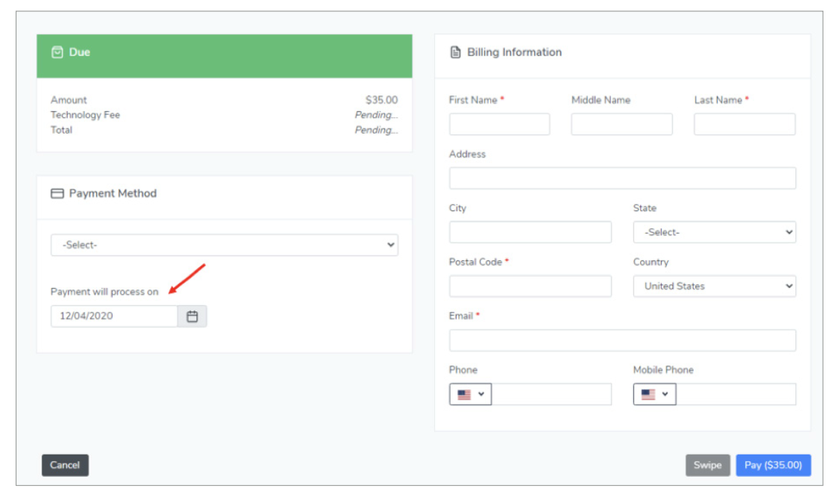Screen dimensions: 840x500
Task: Click the payment process date field
Action: pyautogui.click(x=114, y=316)
